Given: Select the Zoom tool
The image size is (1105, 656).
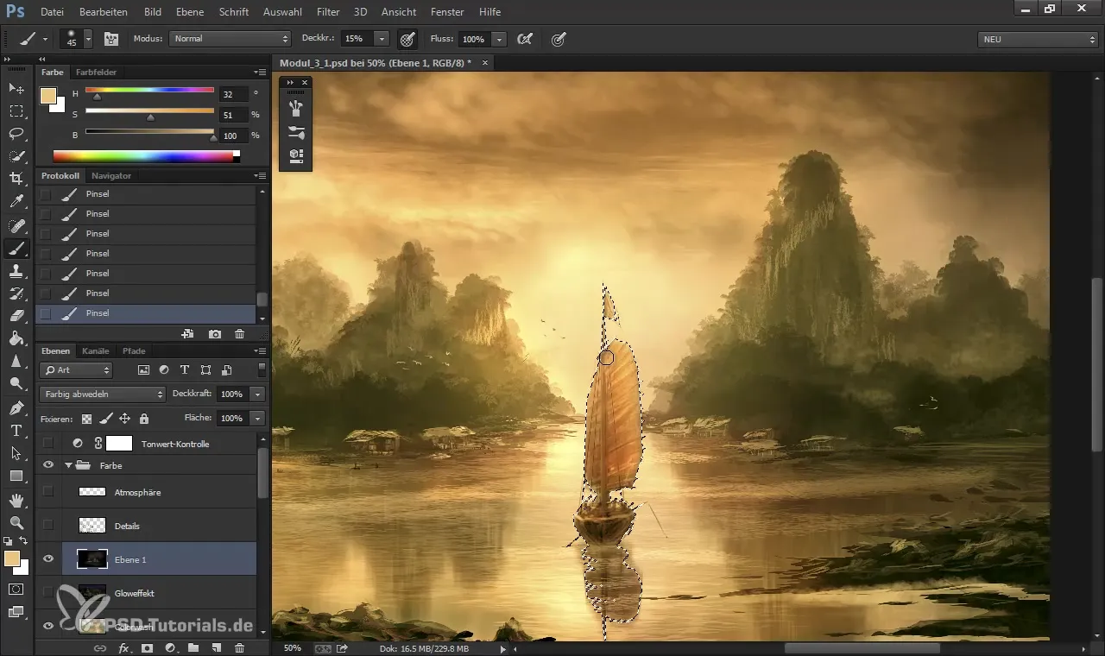Looking at the screenshot, I should click(16, 522).
